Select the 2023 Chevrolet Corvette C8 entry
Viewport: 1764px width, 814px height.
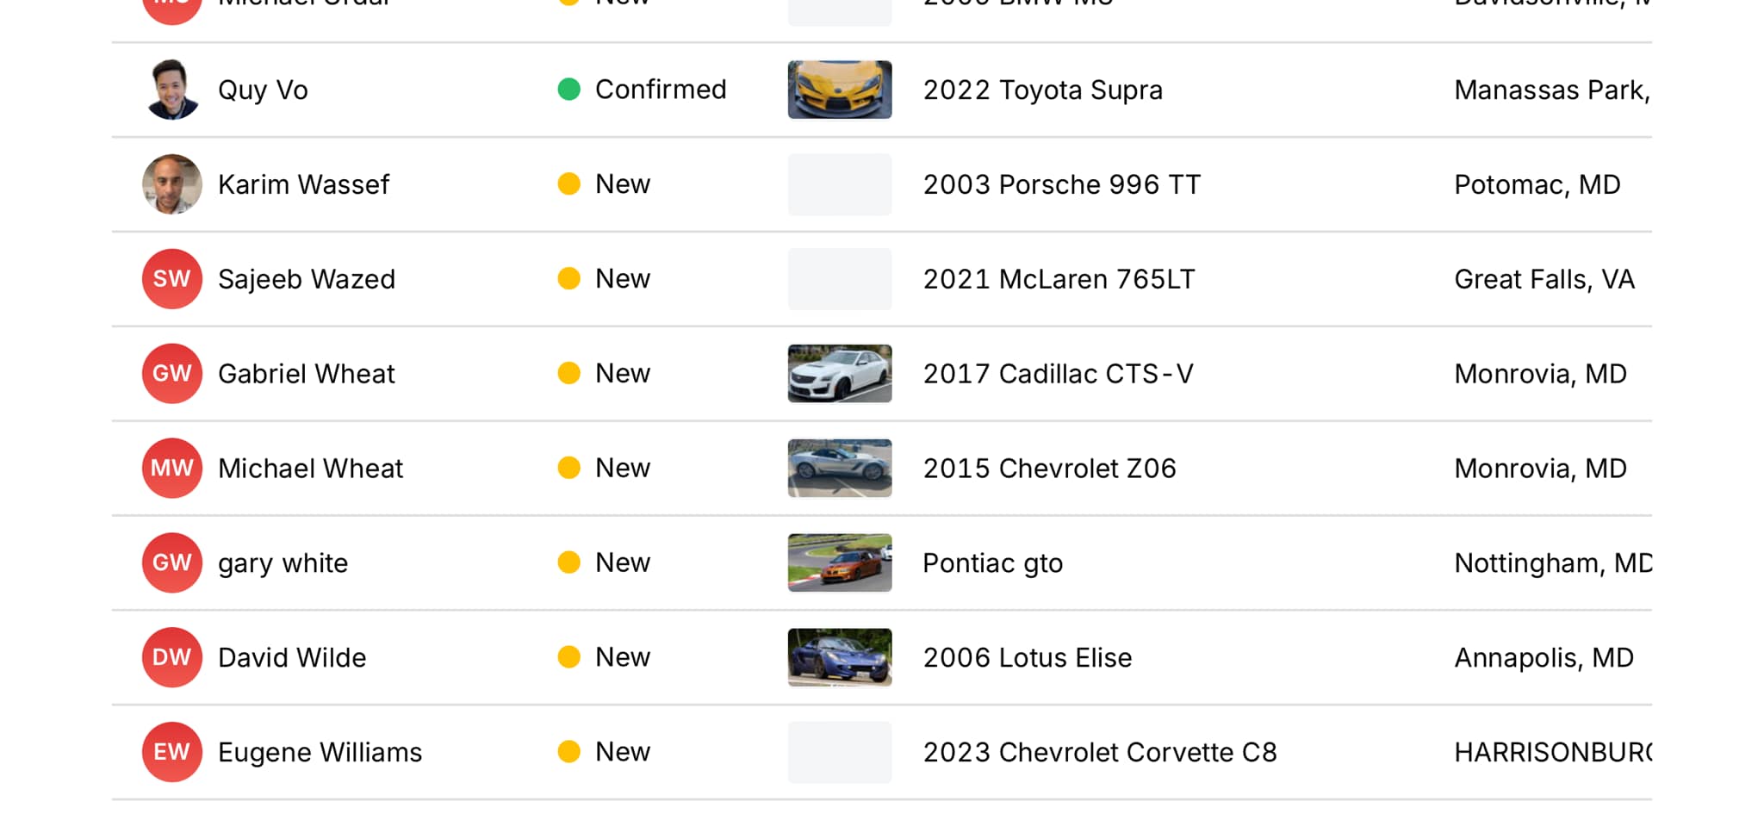tap(1100, 752)
